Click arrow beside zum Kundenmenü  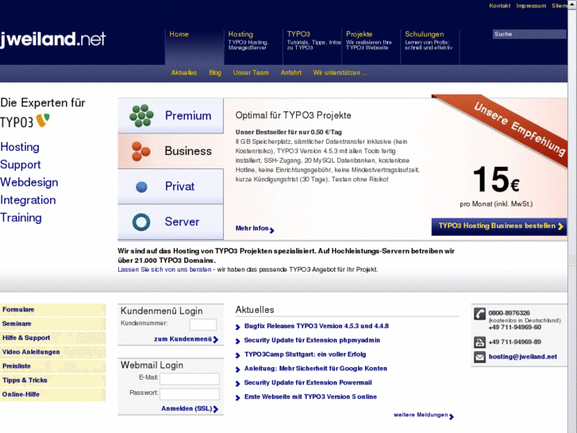point(216,339)
